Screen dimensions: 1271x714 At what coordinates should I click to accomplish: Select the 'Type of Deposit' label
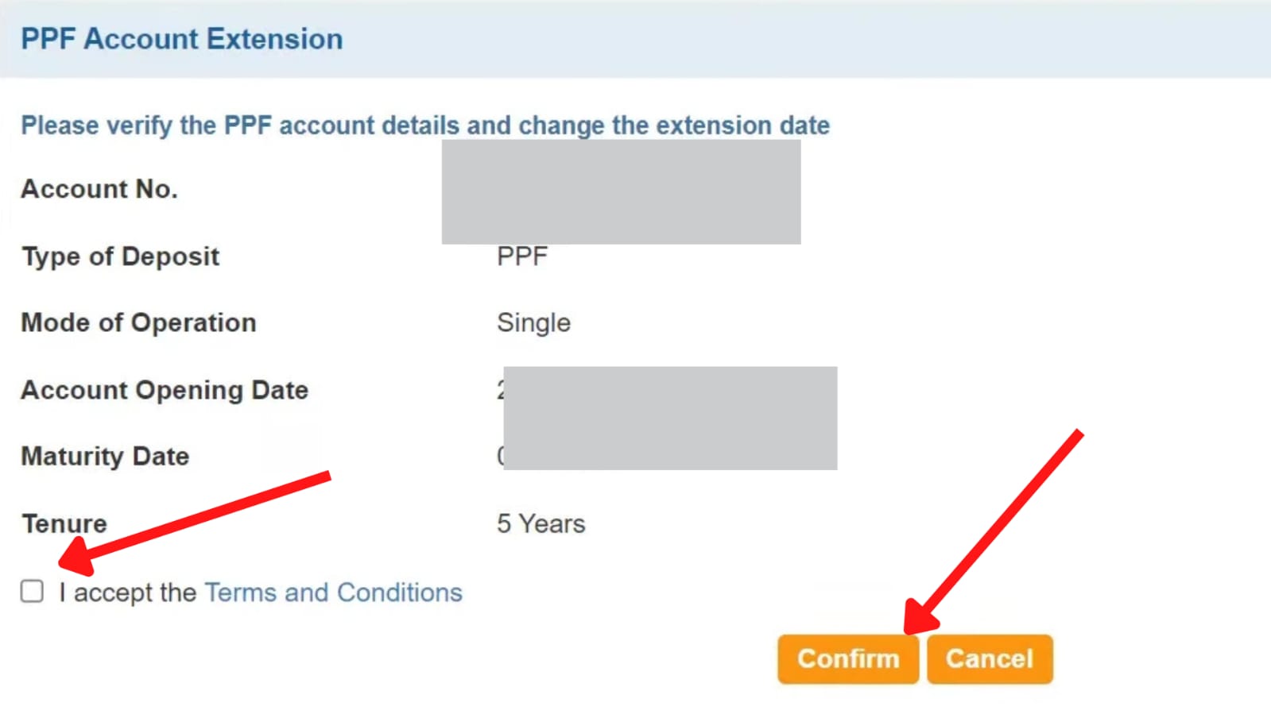coord(120,256)
